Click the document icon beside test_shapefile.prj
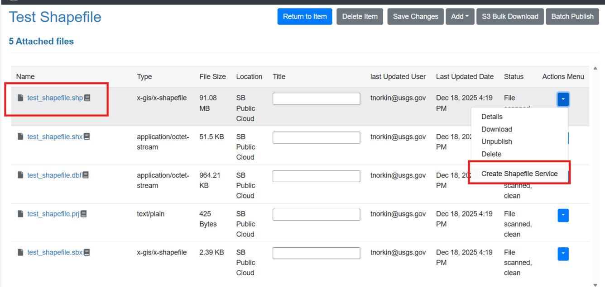The image size is (605, 287). point(20,213)
